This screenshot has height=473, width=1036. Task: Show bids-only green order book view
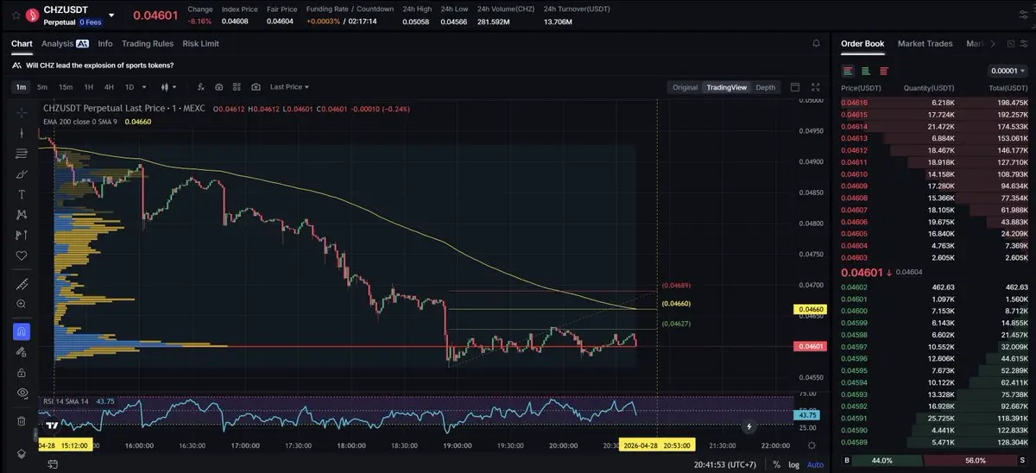[x=866, y=71]
